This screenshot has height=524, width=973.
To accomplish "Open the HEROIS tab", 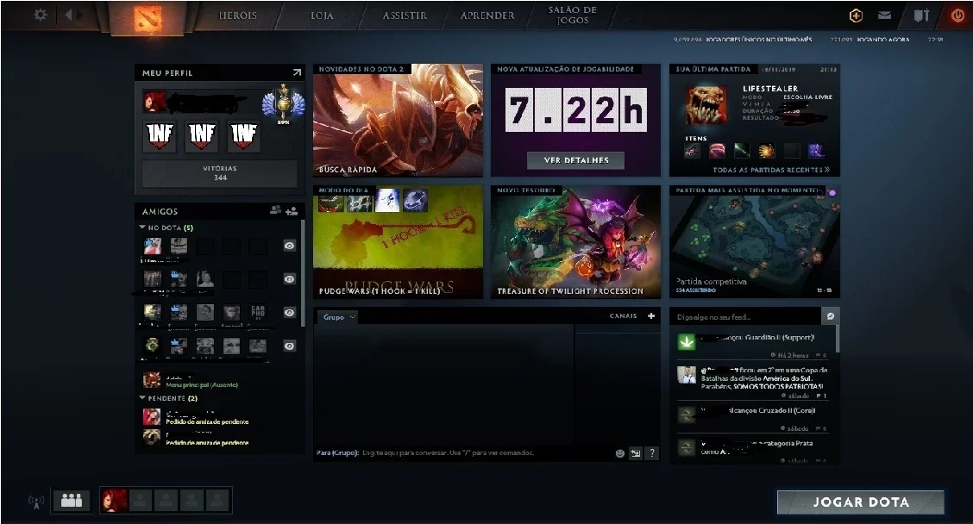I will 238,16.
